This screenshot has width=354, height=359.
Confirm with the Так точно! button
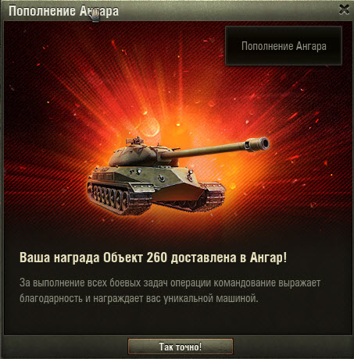(x=181, y=347)
